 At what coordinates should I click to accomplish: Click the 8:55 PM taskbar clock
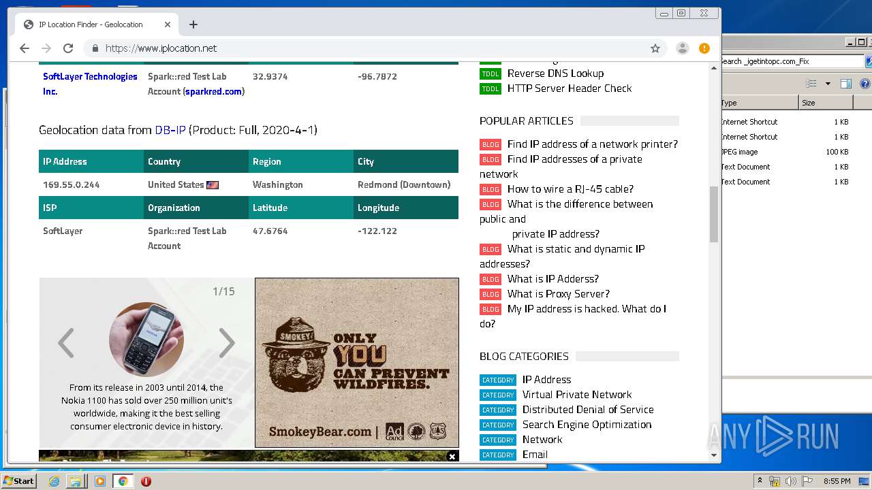point(837,481)
